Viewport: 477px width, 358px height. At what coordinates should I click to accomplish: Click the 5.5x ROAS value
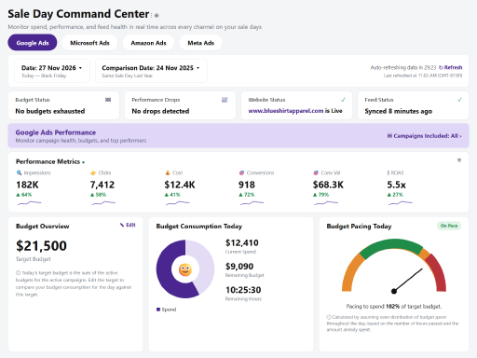(396, 185)
